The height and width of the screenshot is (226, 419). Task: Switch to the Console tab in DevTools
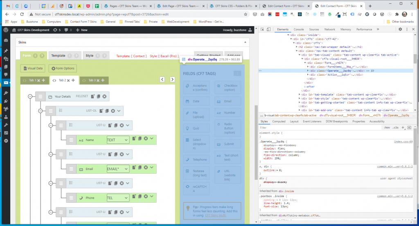(299, 29)
